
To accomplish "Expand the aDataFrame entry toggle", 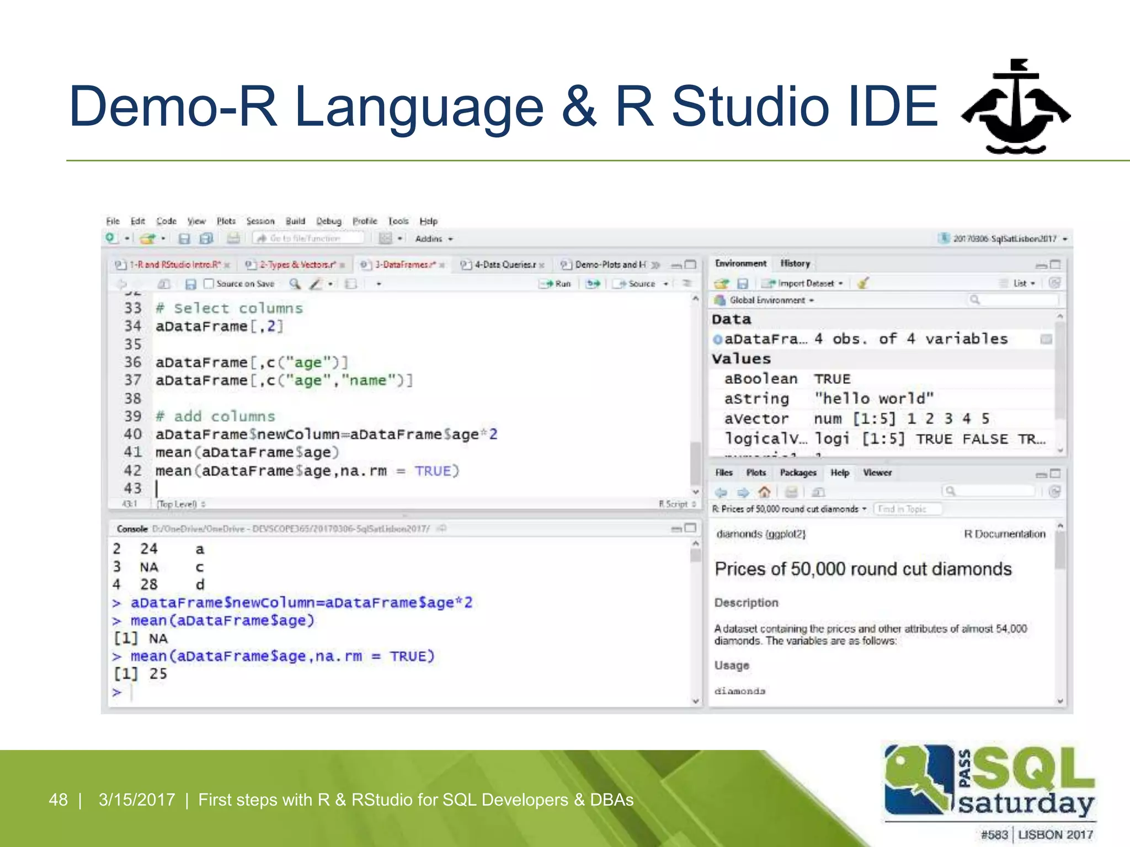I will coord(717,340).
